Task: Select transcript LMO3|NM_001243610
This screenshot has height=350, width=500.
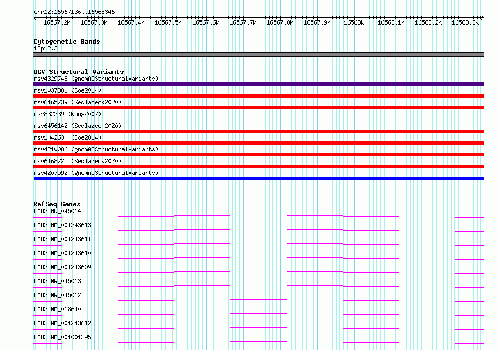Action: pyautogui.click(x=62, y=253)
